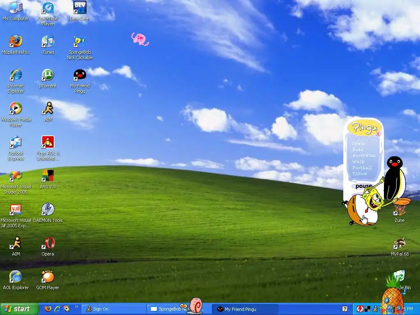
Task: Click the pink jellyfish desktop character
Action: (x=140, y=39)
